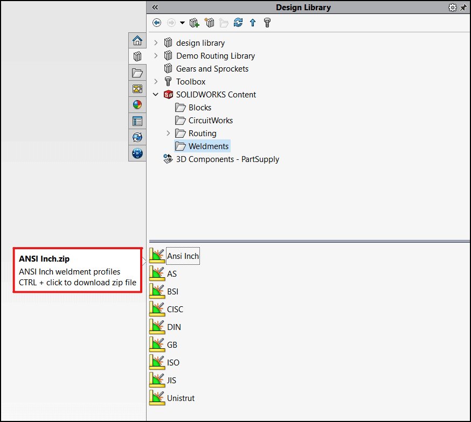The image size is (471, 422).
Task: Expand the Toolbox node
Action: point(156,82)
